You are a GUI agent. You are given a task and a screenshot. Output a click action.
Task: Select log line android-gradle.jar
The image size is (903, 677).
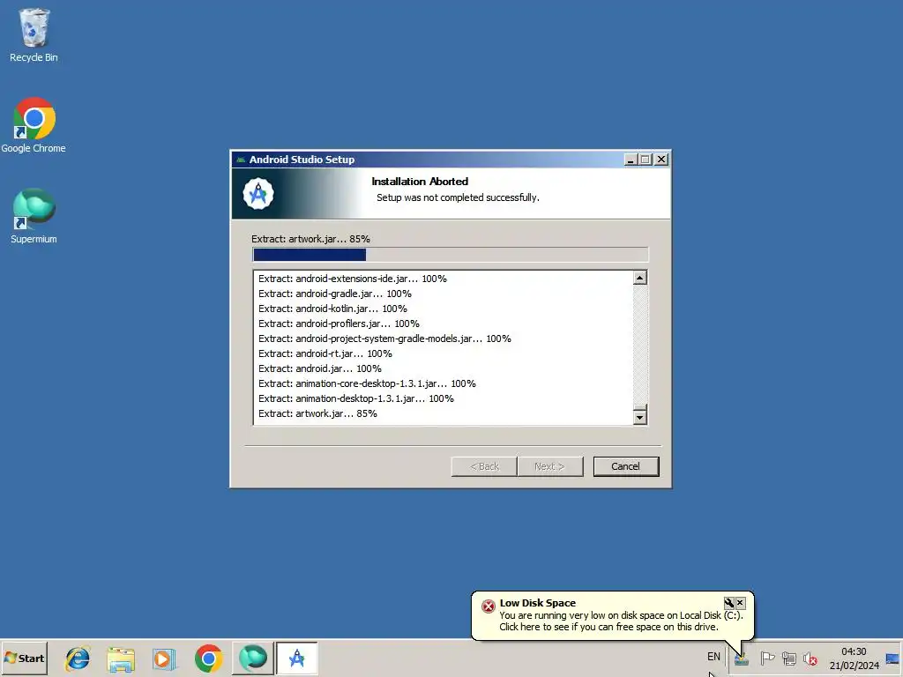pos(334,294)
